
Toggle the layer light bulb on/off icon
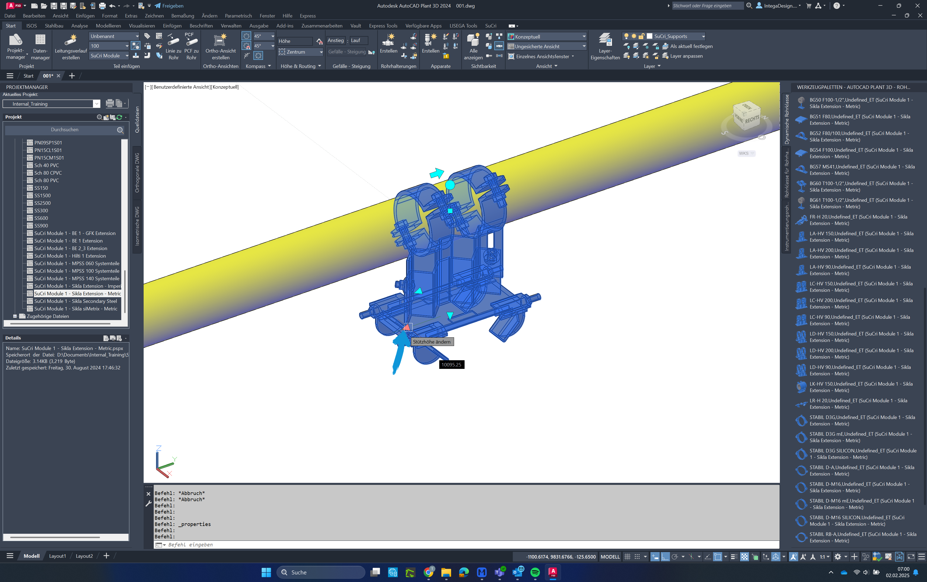pyautogui.click(x=626, y=36)
